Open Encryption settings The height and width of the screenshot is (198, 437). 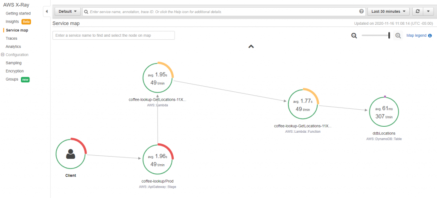click(x=15, y=71)
